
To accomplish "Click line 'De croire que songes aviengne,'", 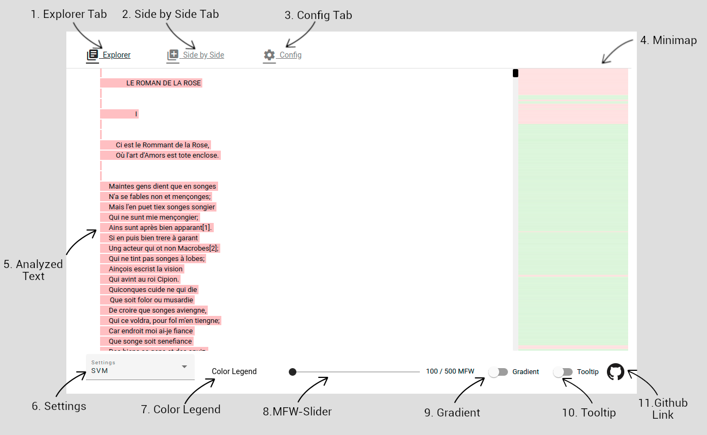I will click(x=158, y=310).
